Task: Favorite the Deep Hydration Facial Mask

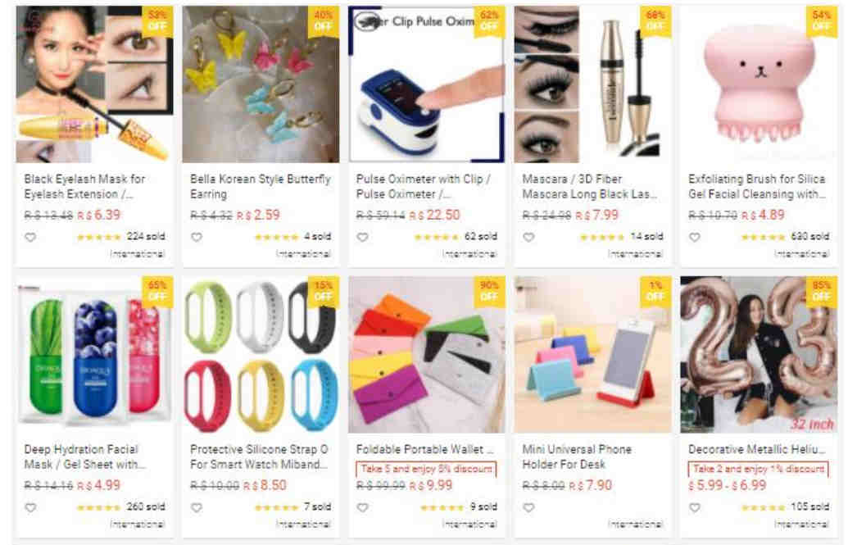Action: click(x=30, y=507)
